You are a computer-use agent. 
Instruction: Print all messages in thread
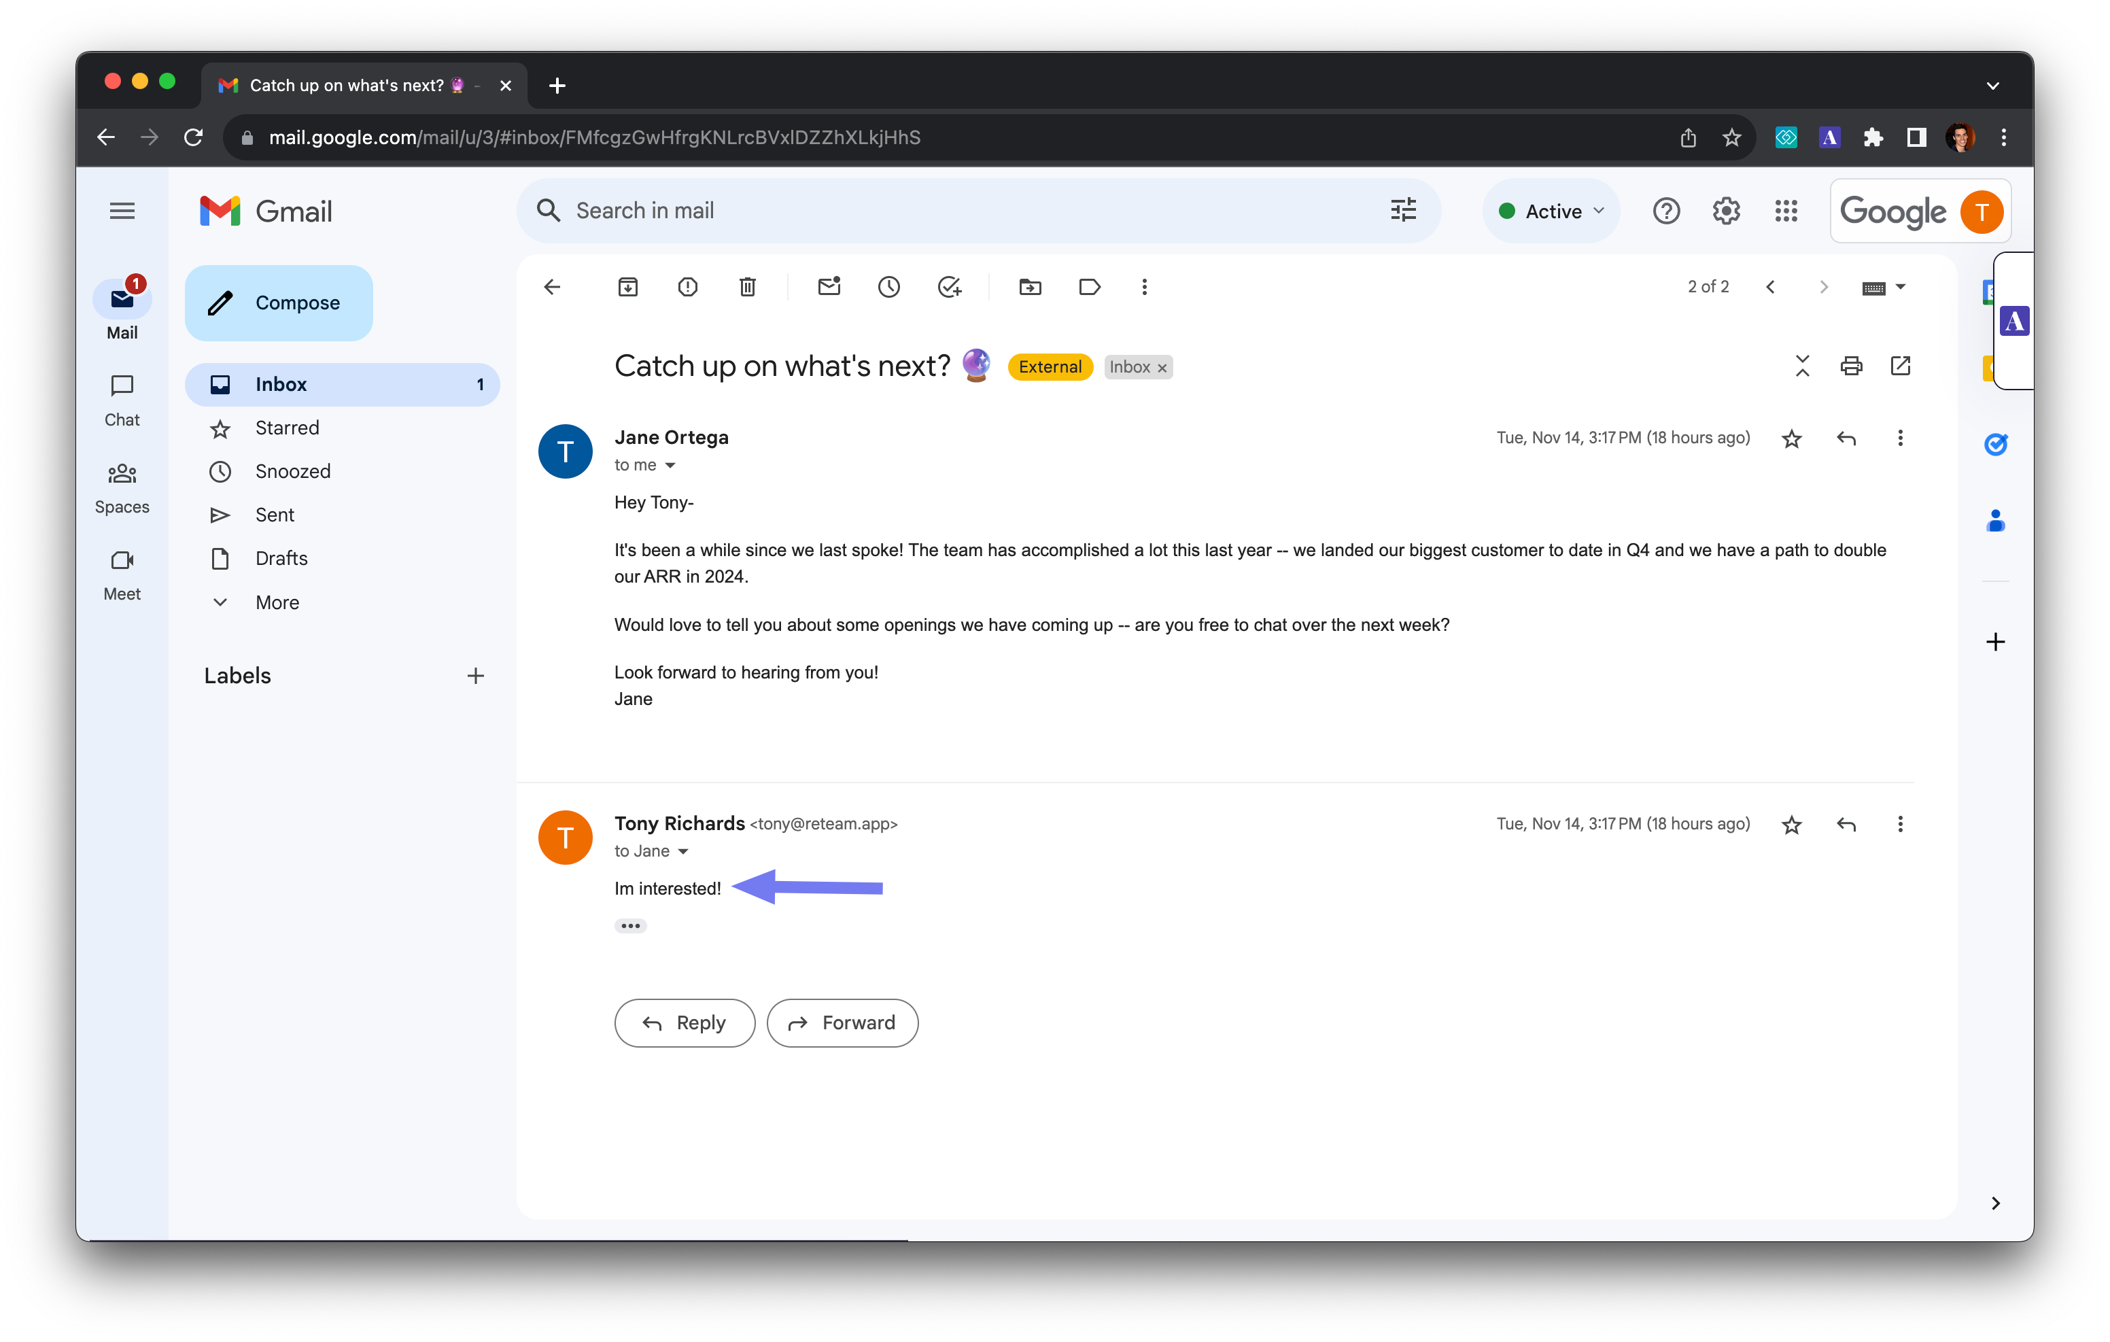pos(1850,366)
